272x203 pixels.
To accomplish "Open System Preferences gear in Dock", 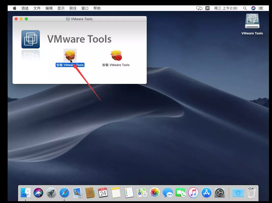I will [x=219, y=193].
